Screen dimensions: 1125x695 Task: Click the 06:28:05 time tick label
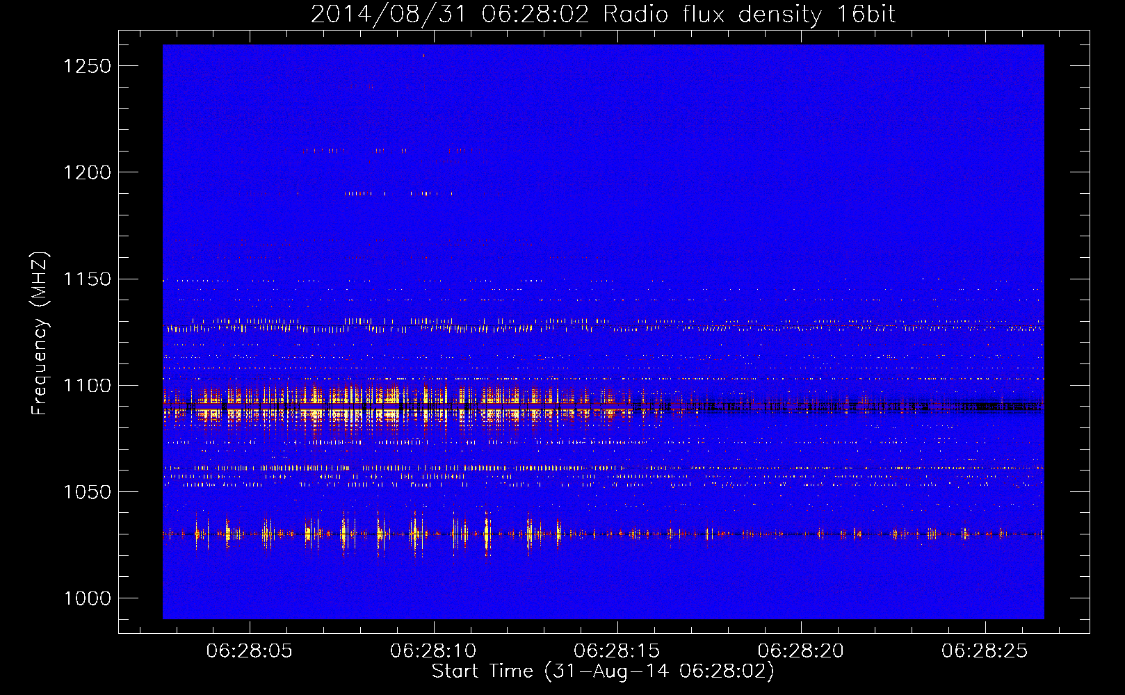pos(250,651)
